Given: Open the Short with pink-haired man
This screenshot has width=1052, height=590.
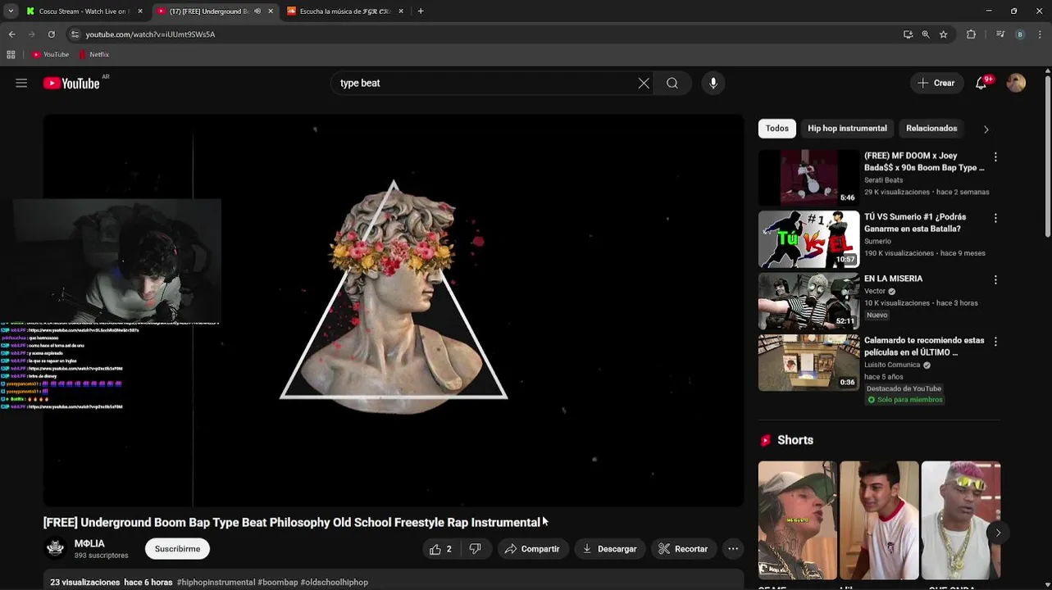Looking at the screenshot, I should pos(961,520).
